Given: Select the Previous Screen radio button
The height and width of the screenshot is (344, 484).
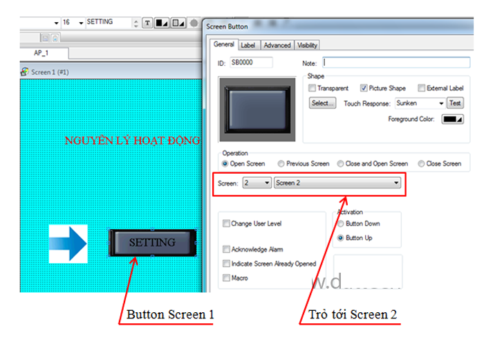Looking at the screenshot, I should coord(281,164).
